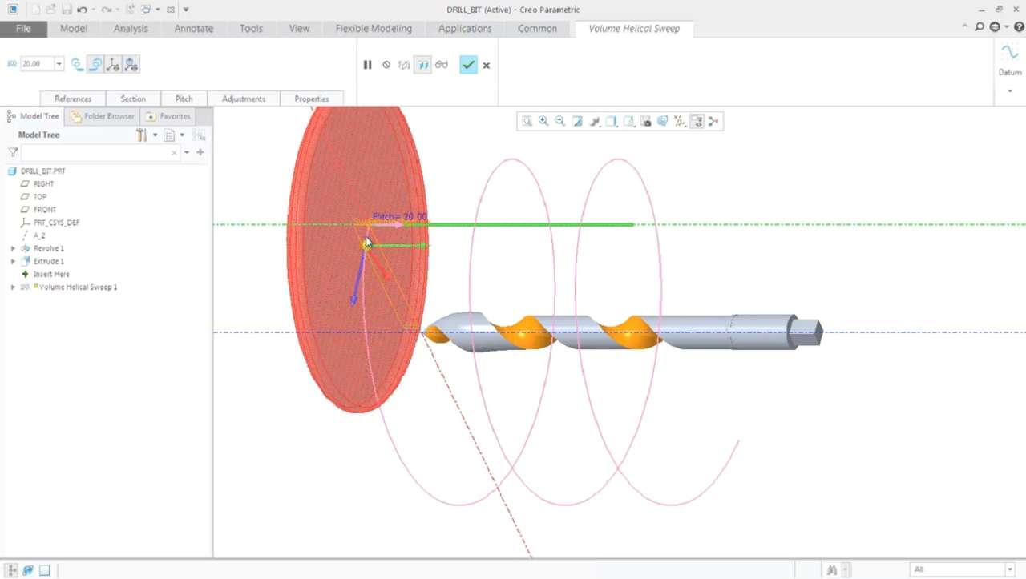Click the Undo arrow in quick access toolbar
Image resolution: width=1026 pixels, height=579 pixels.
[x=82, y=10]
